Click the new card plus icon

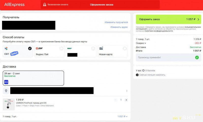click(x=101, y=48)
